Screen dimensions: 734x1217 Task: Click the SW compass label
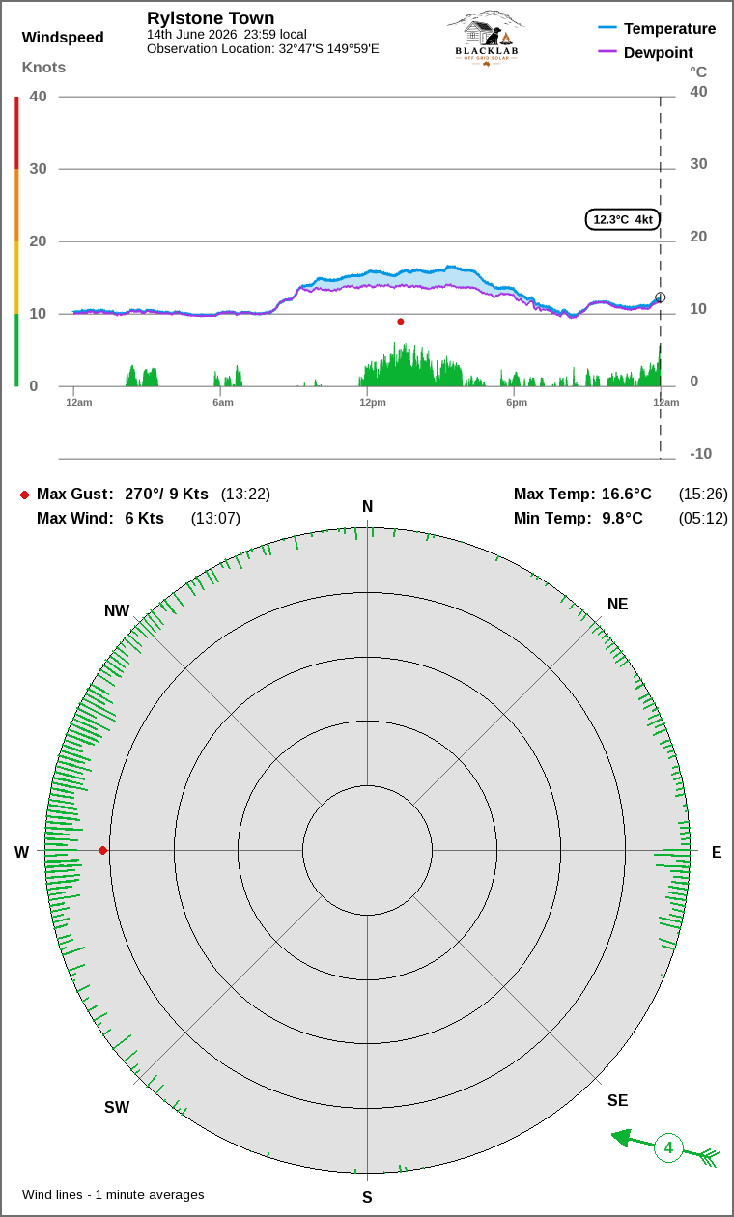(117, 1107)
